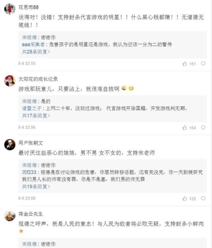Image resolution: width=212 pixels, height=248 pixels.
Task: Click reply bubble on 用户张朝文's comment
Action: coord(203,199)
